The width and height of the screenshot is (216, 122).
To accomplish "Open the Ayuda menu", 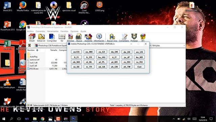I will pos(83,31).
